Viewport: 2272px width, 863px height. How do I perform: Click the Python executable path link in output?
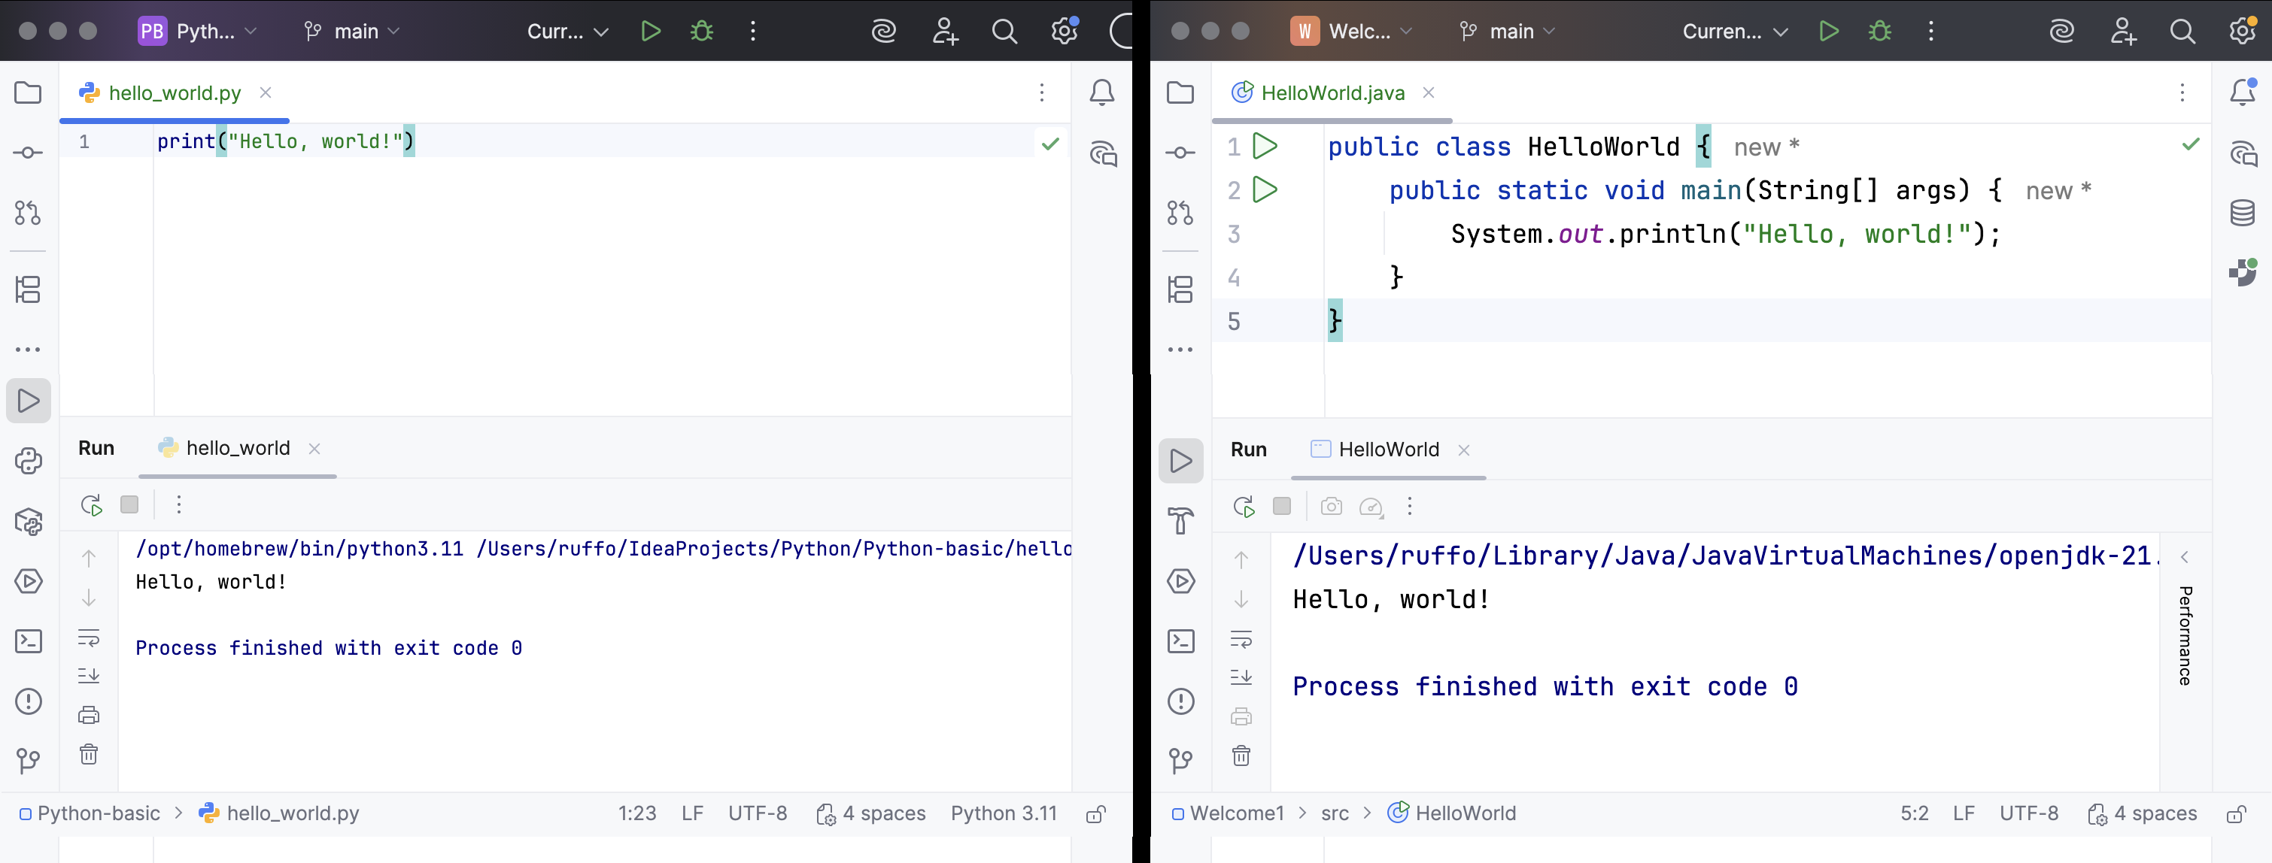click(x=299, y=550)
